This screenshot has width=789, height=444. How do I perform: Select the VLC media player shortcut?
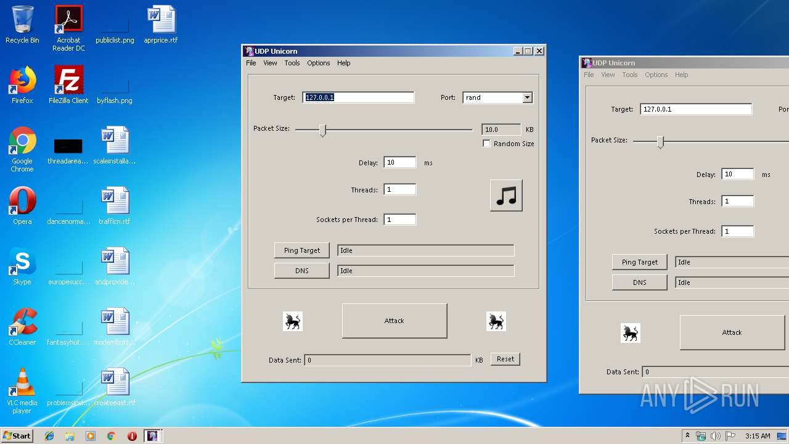click(22, 392)
